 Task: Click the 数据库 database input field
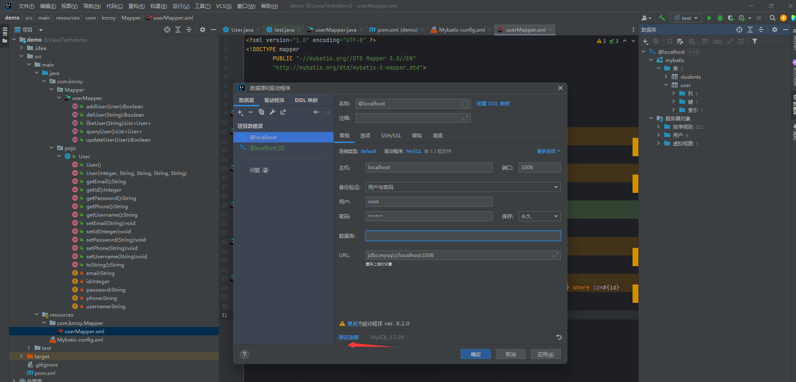click(463, 236)
